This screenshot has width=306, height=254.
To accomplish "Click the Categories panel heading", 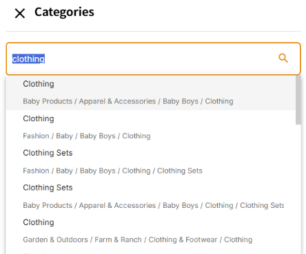I will (64, 12).
